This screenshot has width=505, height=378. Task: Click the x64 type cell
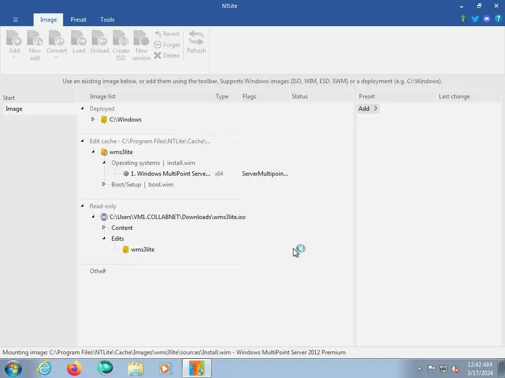tap(219, 174)
